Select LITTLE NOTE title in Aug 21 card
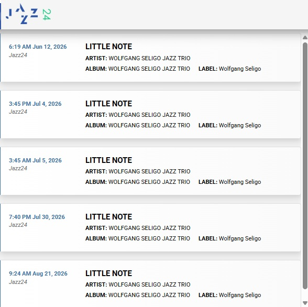This screenshot has height=307, width=308. (x=108, y=273)
